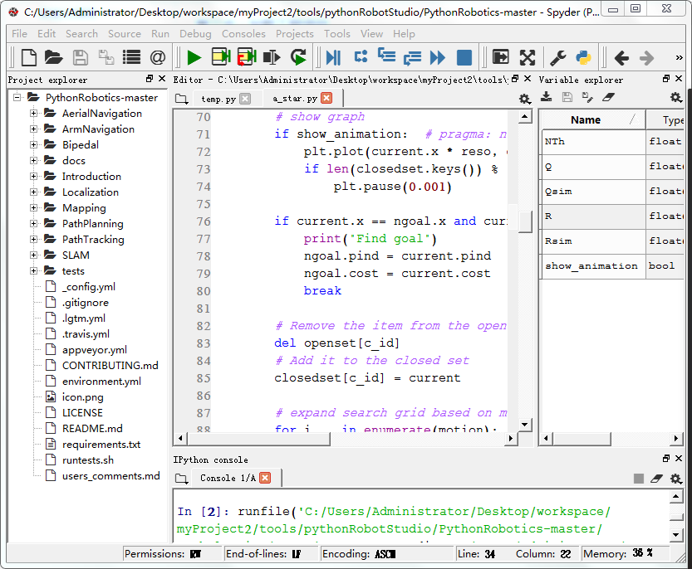Maximize the current pane with fullscreen icon
Screen dimensions: 692x569
527,57
